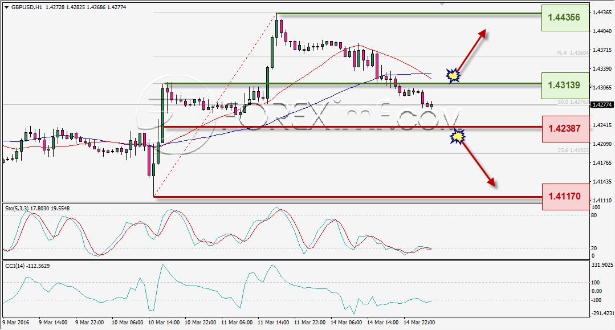The image size is (615, 330).
Task: Click the 1.41765 price axis label
Action: (602, 163)
